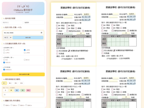Click 印刷數量 field in top-left form
144x108 pixels.
click(x=68, y=34)
